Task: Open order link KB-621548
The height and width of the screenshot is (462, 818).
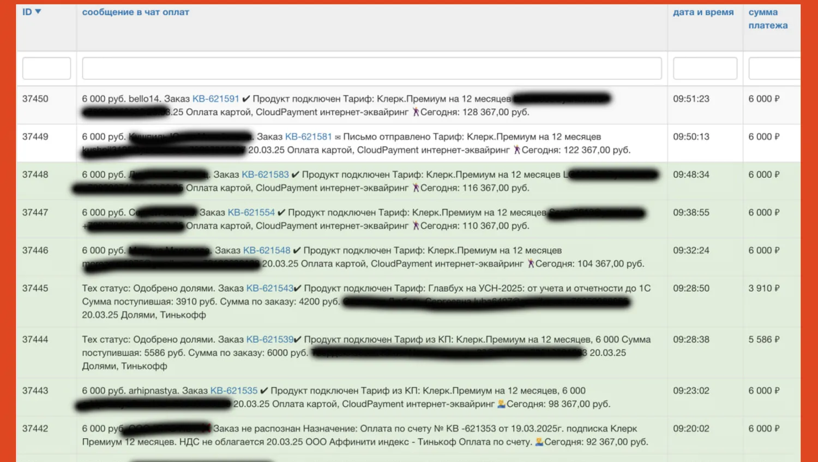Action: click(x=267, y=250)
